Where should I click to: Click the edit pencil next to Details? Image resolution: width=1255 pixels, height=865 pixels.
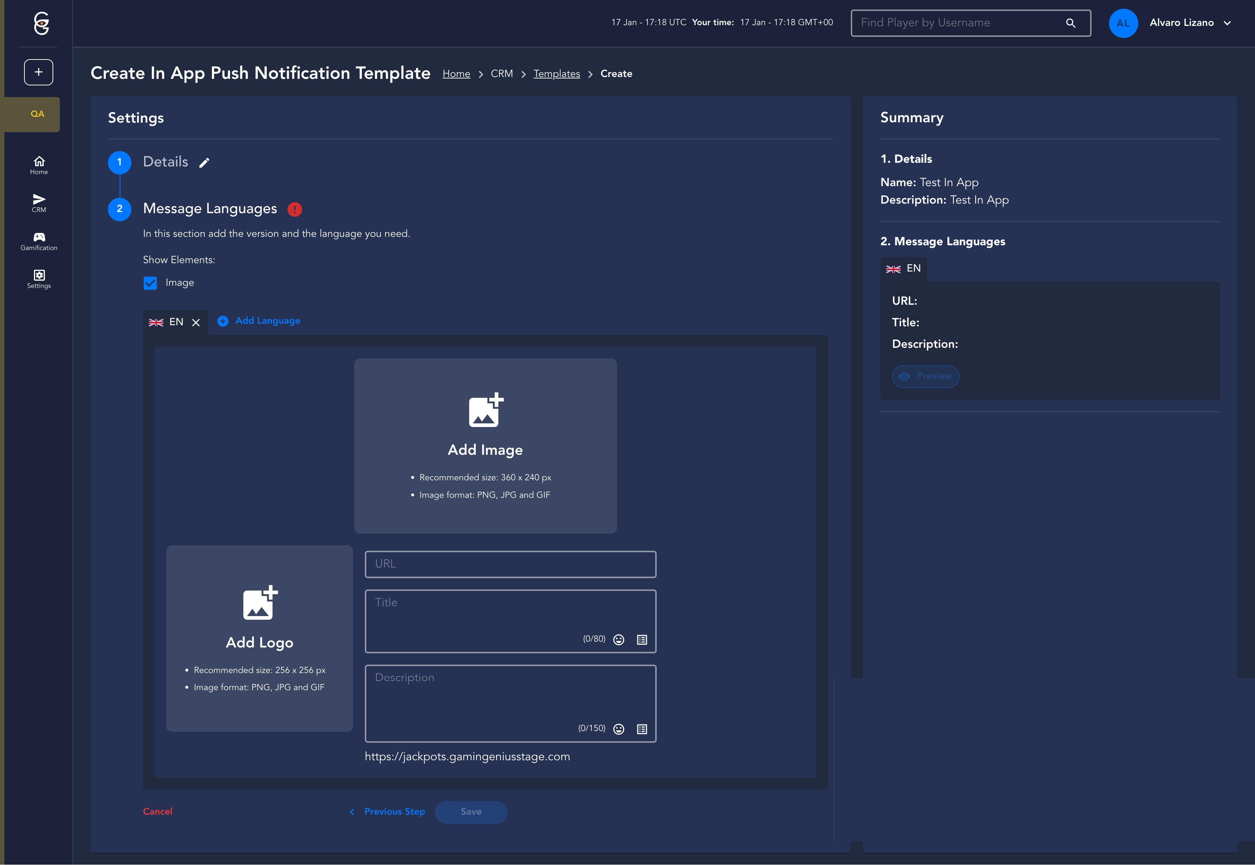tap(204, 162)
